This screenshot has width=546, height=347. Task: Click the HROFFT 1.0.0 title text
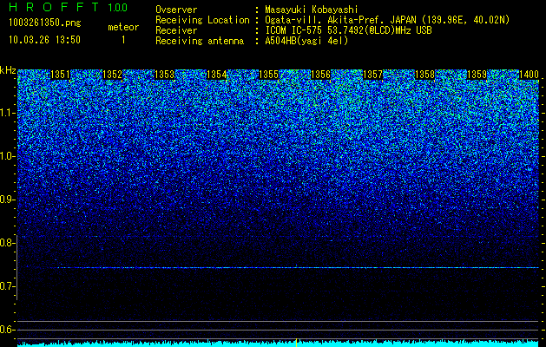pyautogui.click(x=69, y=7)
